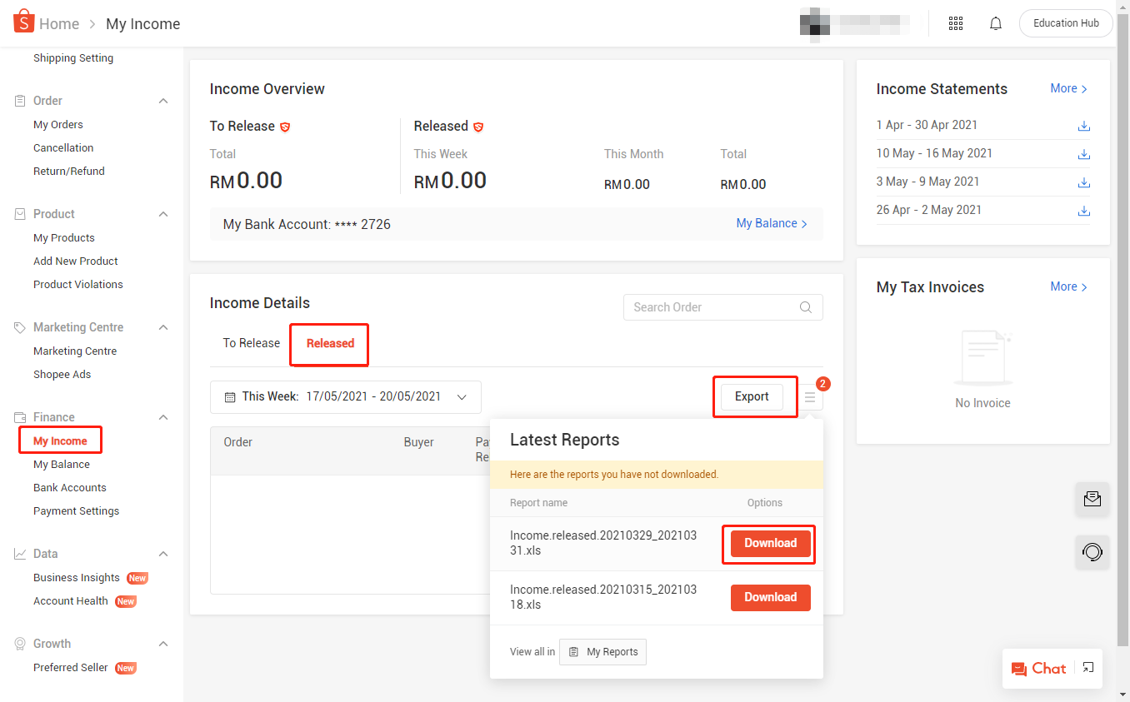This screenshot has width=1130, height=702.
Task: Open My Reports from the reports popup
Action: (x=603, y=652)
